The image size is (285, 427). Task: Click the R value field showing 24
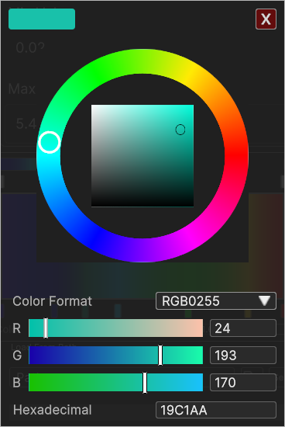pos(243,328)
